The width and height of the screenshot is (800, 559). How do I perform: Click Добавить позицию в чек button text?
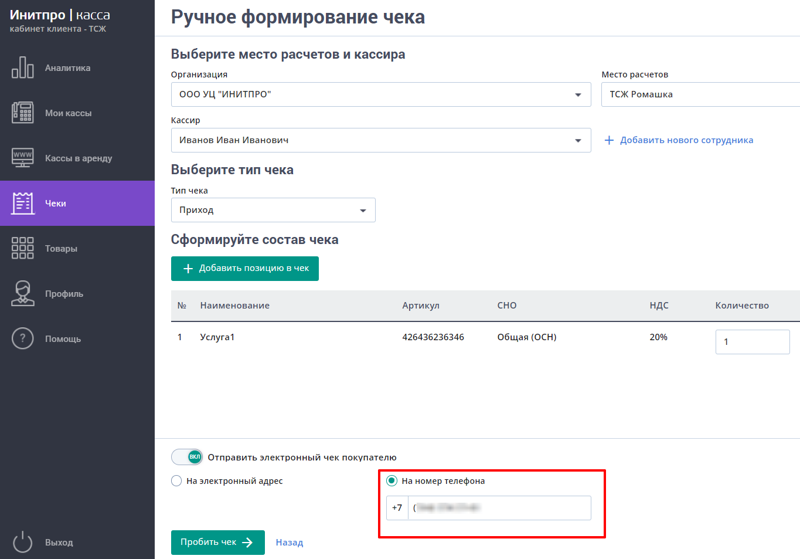(x=254, y=268)
